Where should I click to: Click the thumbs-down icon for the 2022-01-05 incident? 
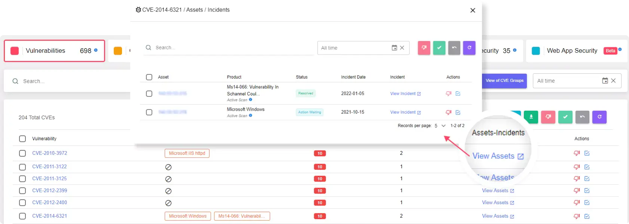click(x=448, y=93)
